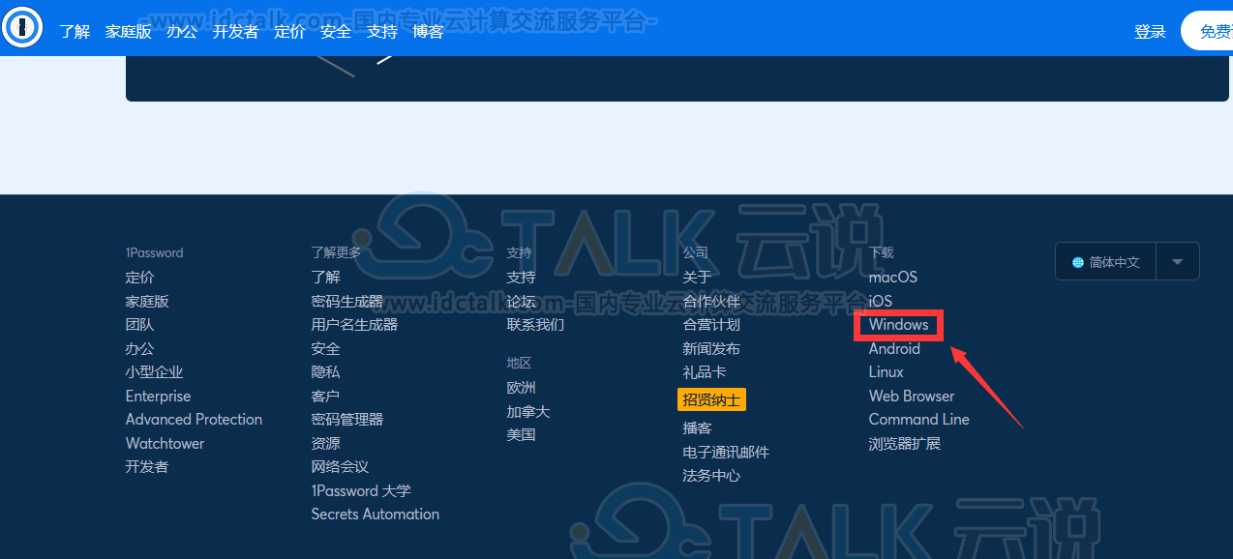This screenshot has width=1233, height=559.
Task: Expand the language dropdown arrow
Action: click(1178, 261)
